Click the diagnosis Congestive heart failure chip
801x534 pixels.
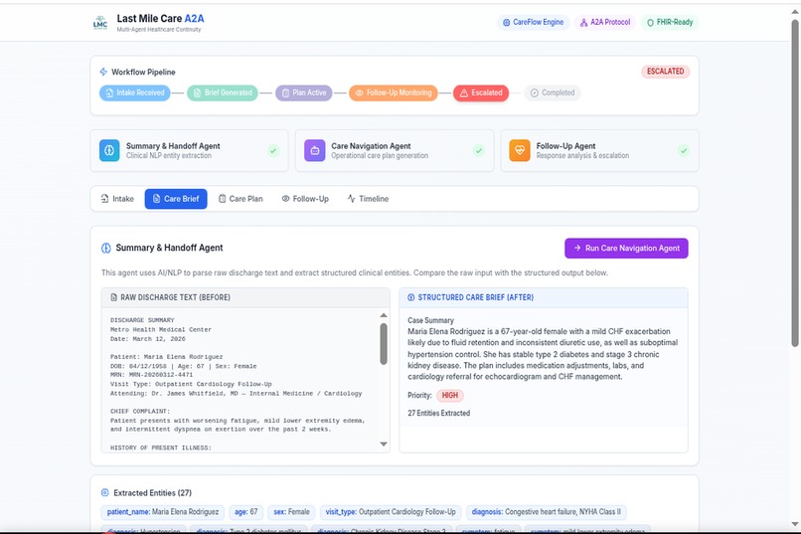click(x=546, y=512)
